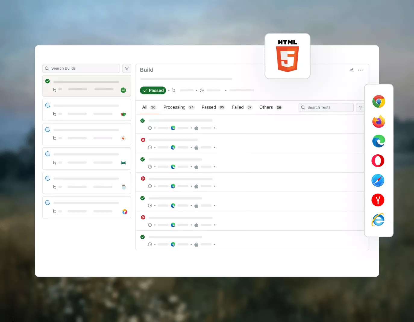This screenshot has height=322, width=414.
Task: Select the Firefox browser icon
Action: tap(378, 122)
